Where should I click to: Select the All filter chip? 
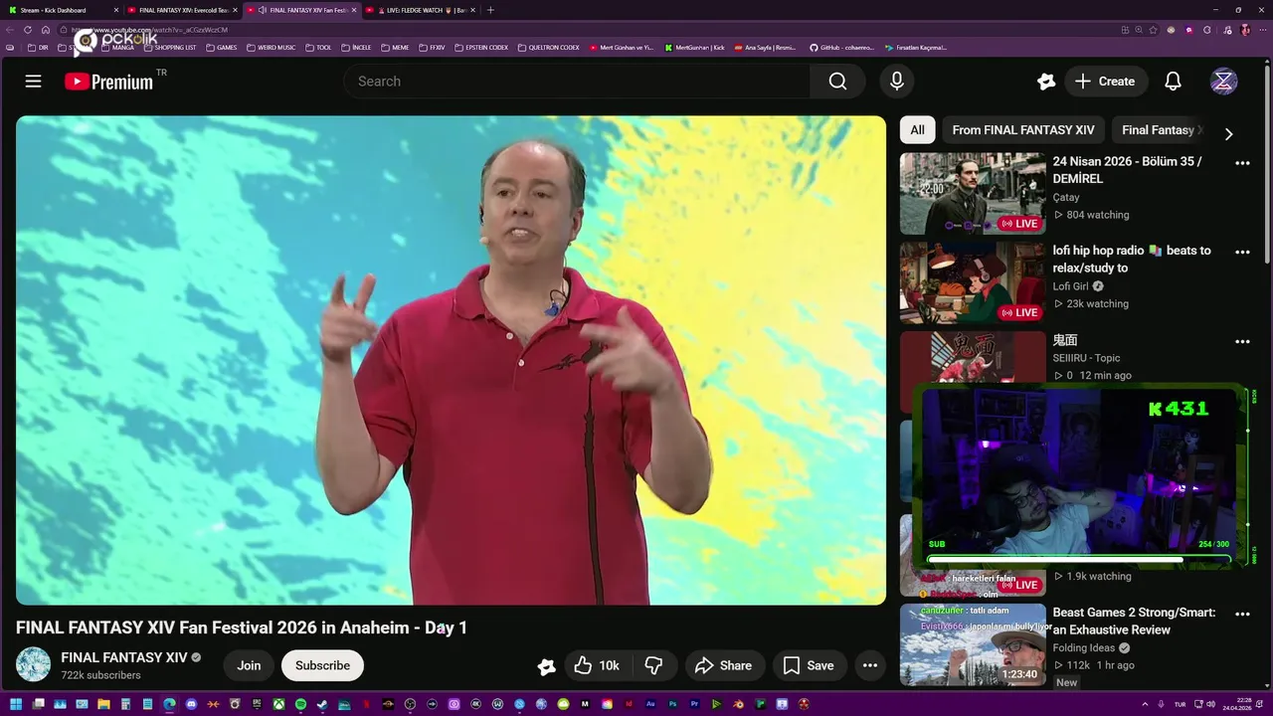tap(917, 130)
